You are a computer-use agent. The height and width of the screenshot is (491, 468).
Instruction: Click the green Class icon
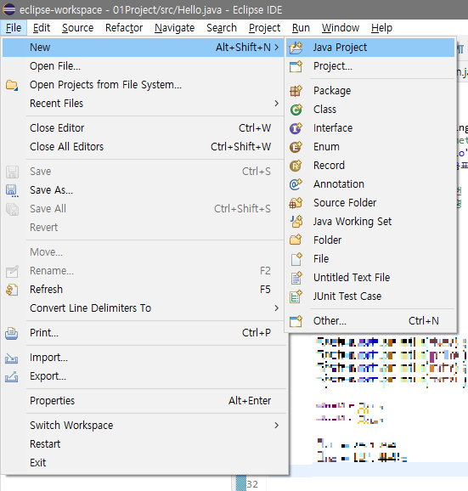pos(296,110)
